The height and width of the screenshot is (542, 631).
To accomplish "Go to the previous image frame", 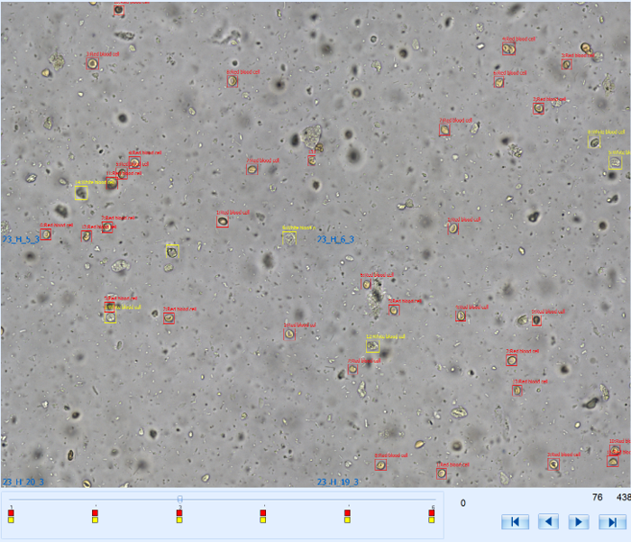I will coord(548,521).
